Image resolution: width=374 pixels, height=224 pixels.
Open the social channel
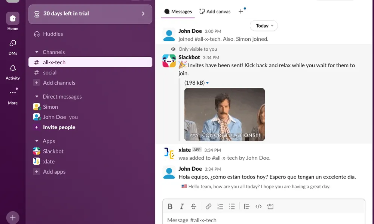click(90, 72)
